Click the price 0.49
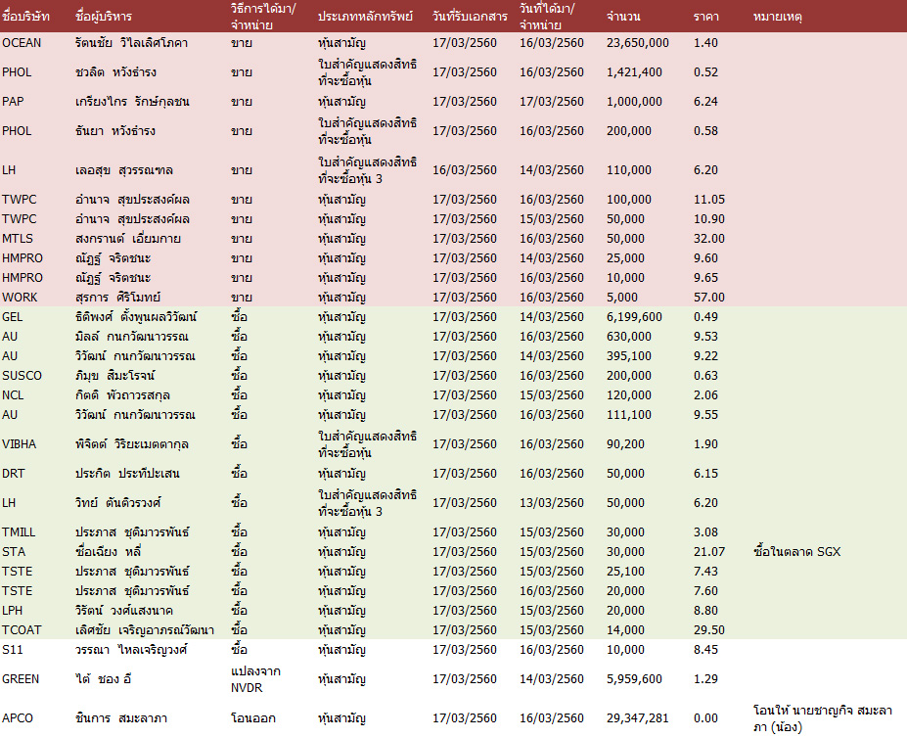 [x=705, y=316]
